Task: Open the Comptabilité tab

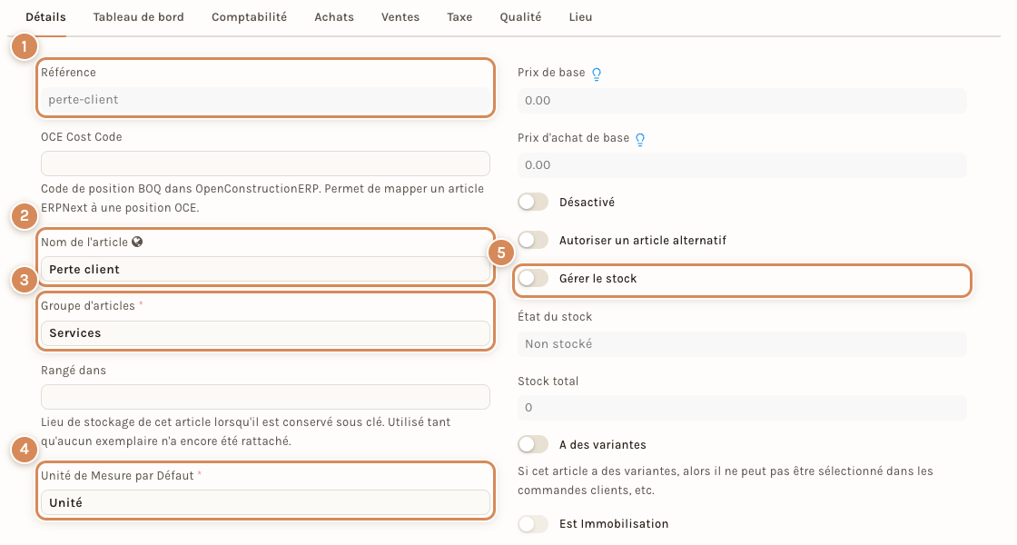Action: (249, 17)
